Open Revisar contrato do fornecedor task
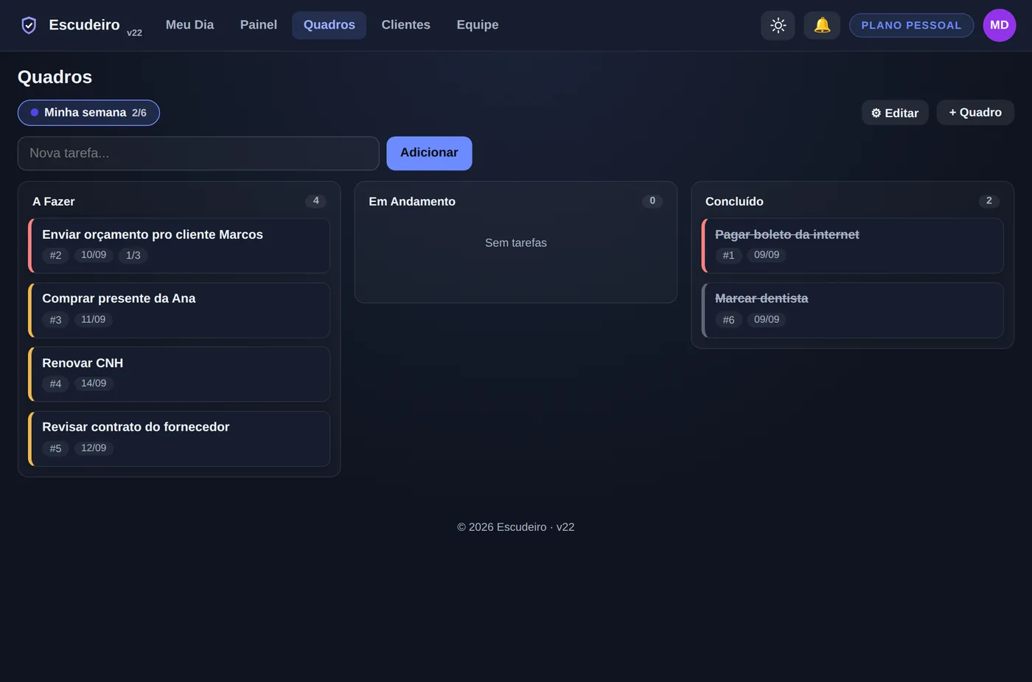The image size is (1032, 682). click(179, 439)
